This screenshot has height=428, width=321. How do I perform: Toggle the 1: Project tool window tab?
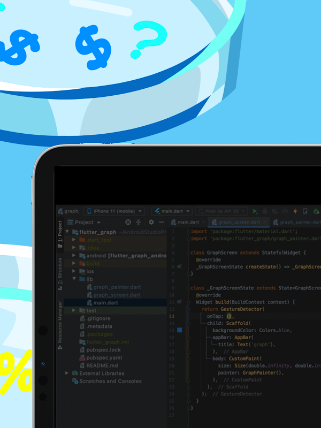click(60, 234)
